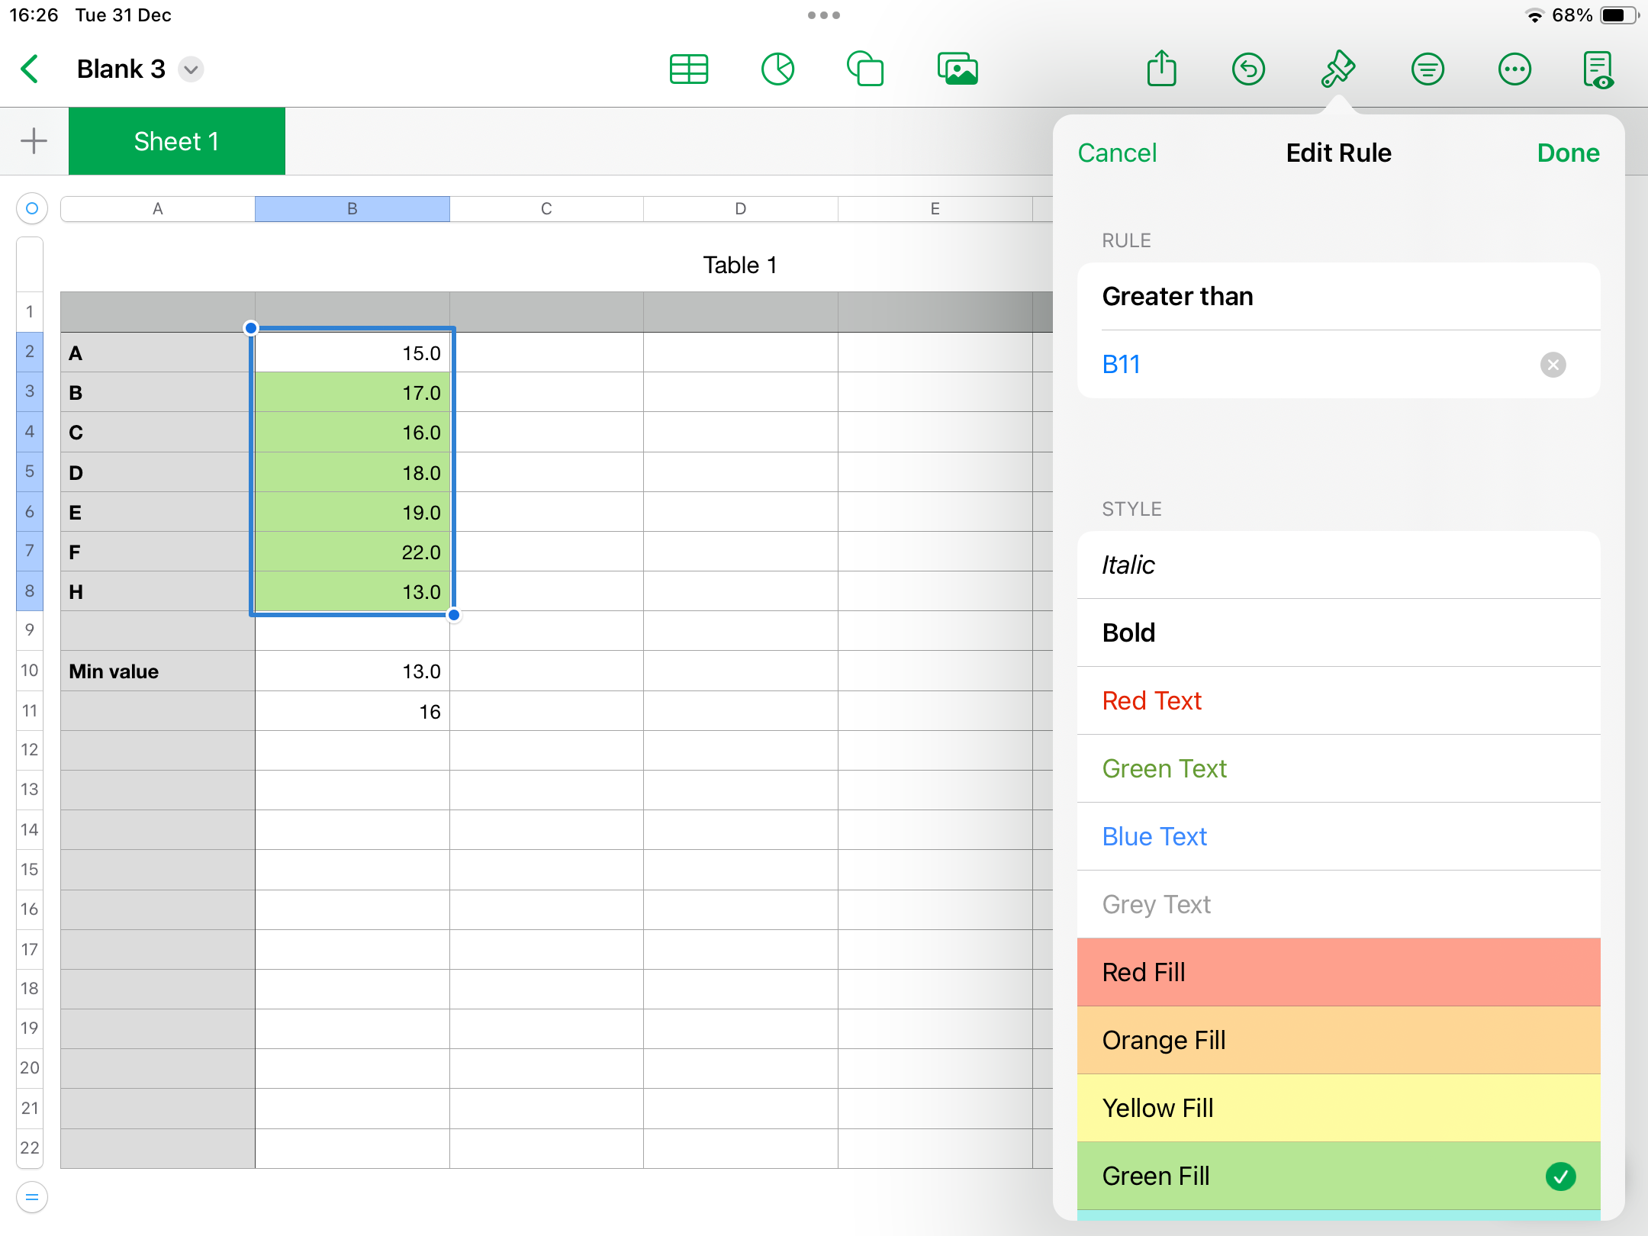Open the insert chart menu
Screen dimensions: 1648x1236
click(x=777, y=69)
